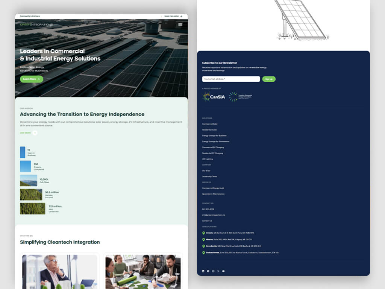Viewport: 385px width, 289px height.
Task: Click the businessman thumbnail card image
Action: tap(59, 272)
